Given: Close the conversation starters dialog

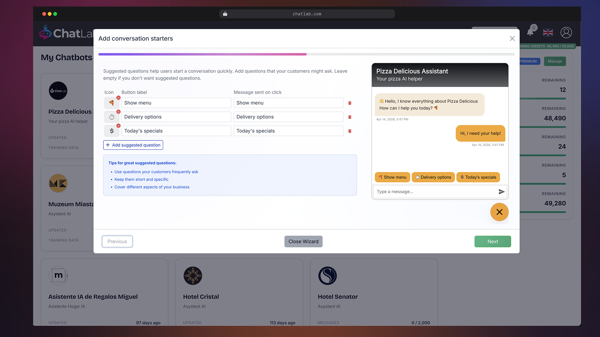Looking at the screenshot, I should point(512,38).
